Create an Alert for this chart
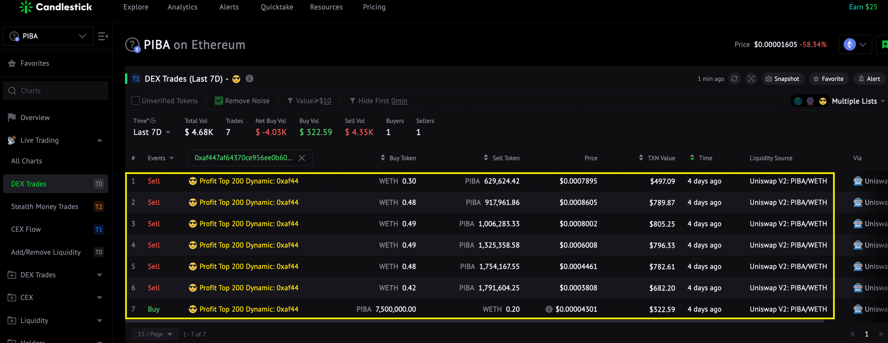This screenshot has width=888, height=343. (870, 79)
